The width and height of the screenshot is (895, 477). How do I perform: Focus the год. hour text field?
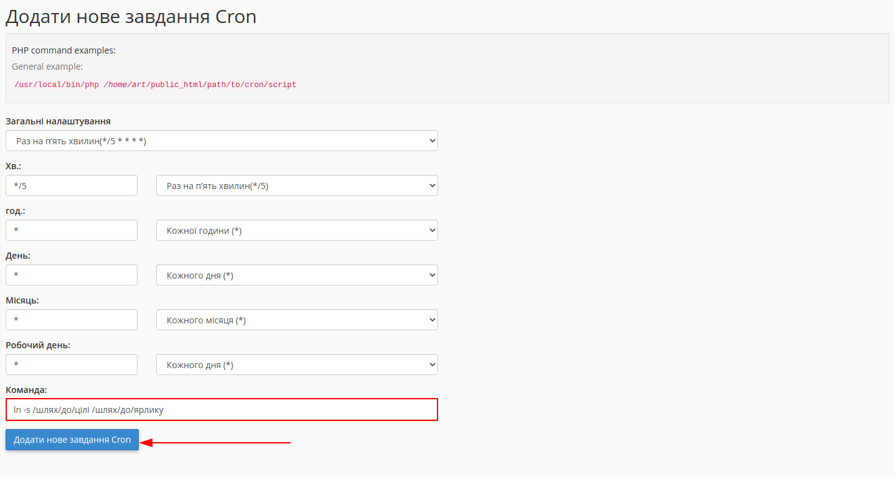pos(72,230)
